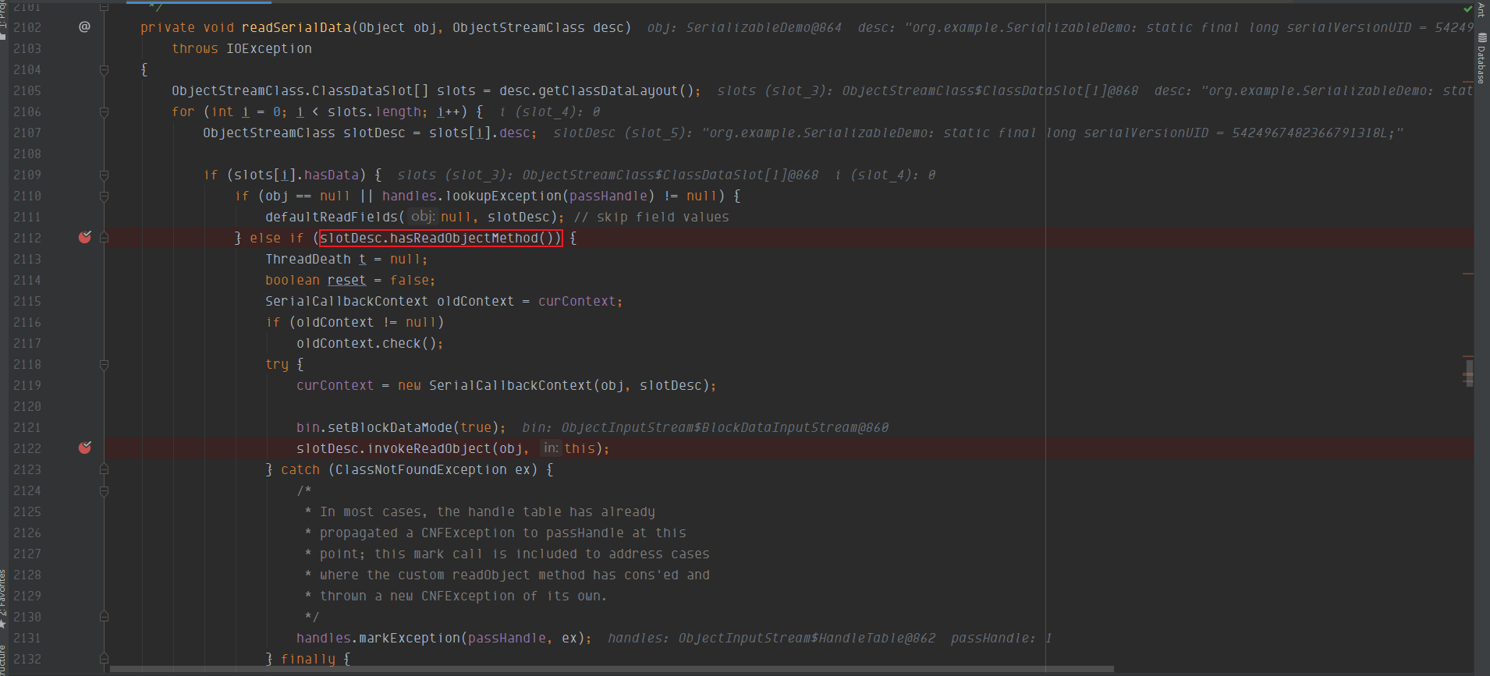
Task: Collapse the method body fold at line 2104
Action: tap(104, 69)
